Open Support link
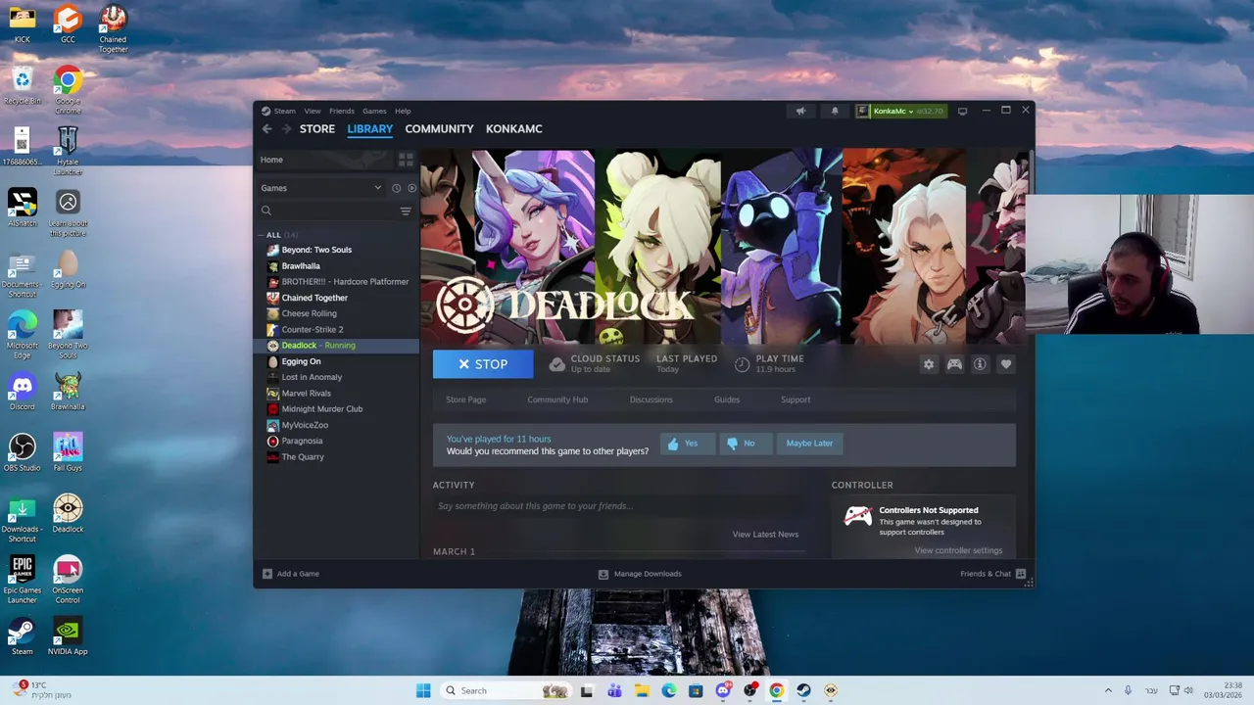Image resolution: width=1254 pixels, height=705 pixels. point(796,399)
